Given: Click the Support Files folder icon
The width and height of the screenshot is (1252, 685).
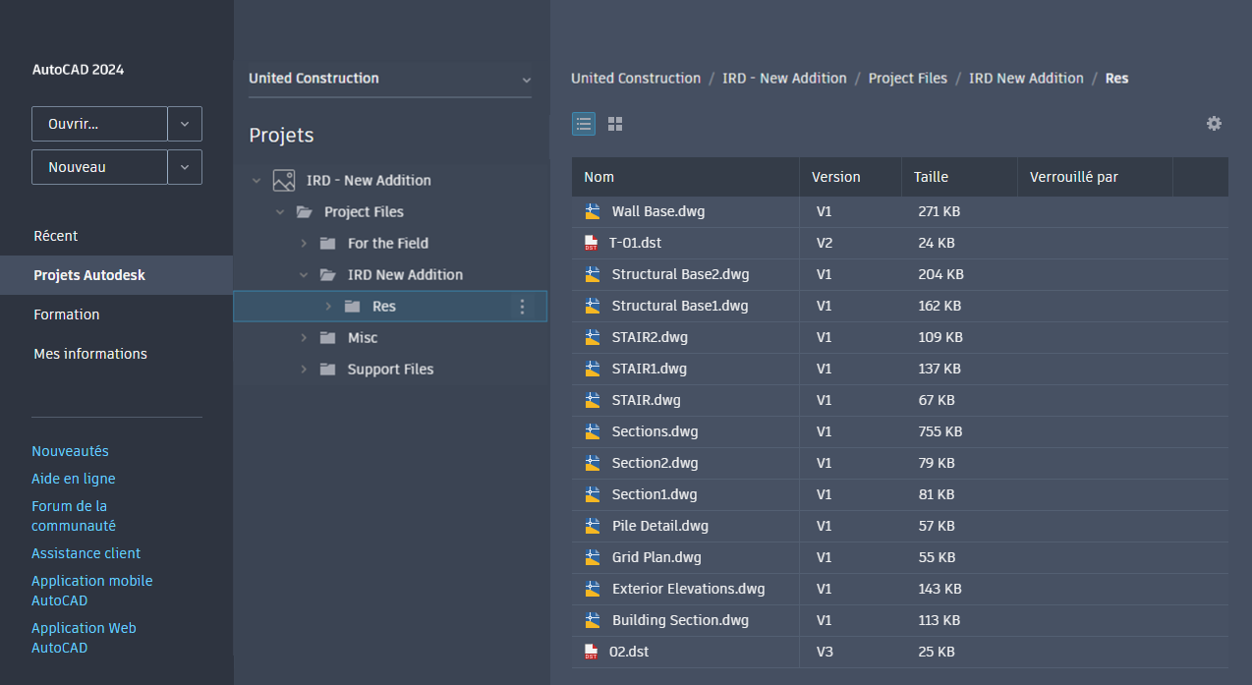Looking at the screenshot, I should [328, 369].
